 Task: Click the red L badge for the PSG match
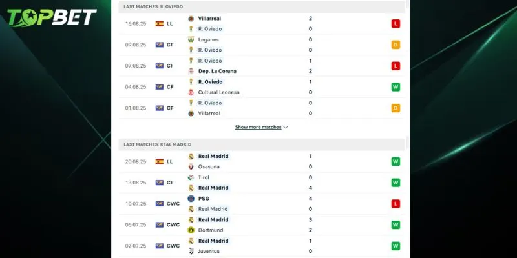click(x=395, y=204)
